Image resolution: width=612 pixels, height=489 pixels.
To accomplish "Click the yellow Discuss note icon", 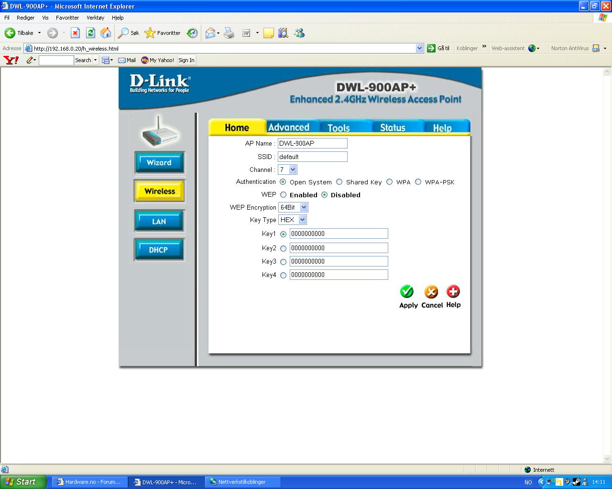I will pyautogui.click(x=269, y=33).
